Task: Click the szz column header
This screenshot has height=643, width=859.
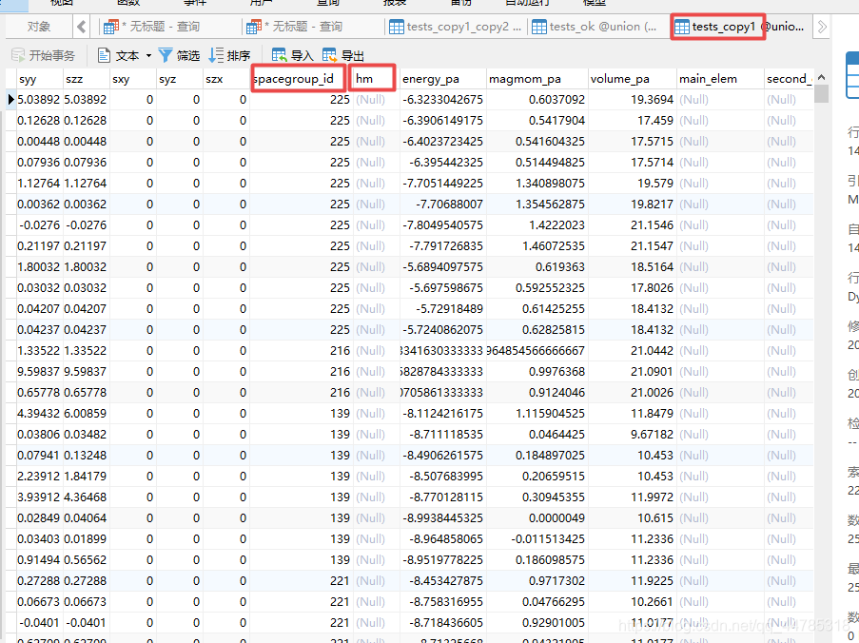Action: point(86,79)
